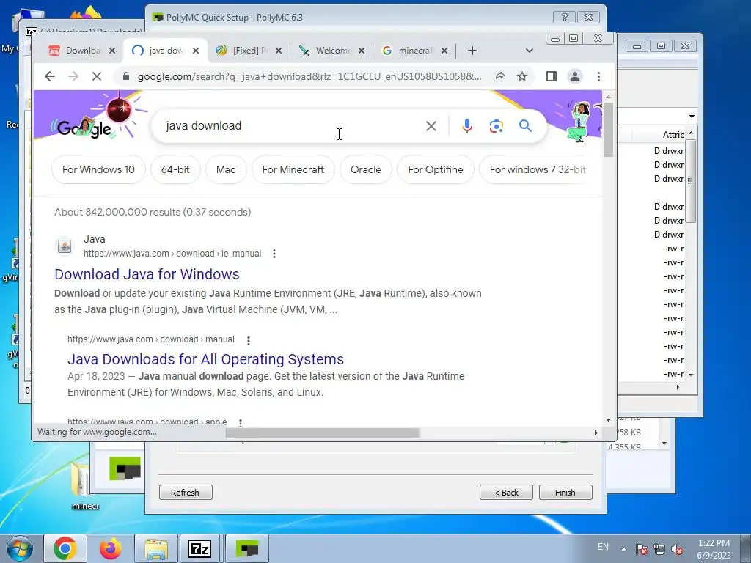This screenshot has width=751, height=563.
Task: Open more options for java.com manual result
Action: pyautogui.click(x=248, y=340)
